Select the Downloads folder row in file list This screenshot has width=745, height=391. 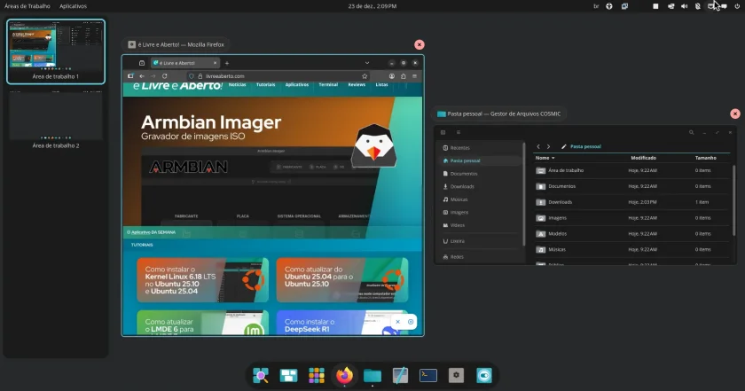(x=631, y=202)
